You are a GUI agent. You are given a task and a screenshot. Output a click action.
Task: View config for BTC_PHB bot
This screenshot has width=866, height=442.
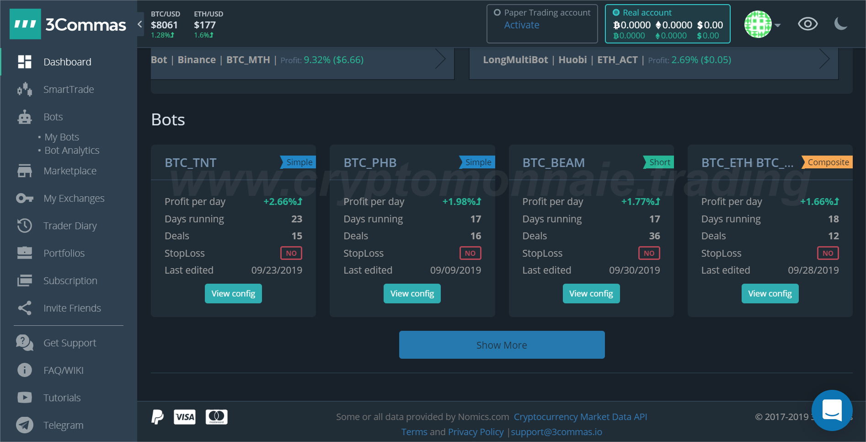pos(412,293)
